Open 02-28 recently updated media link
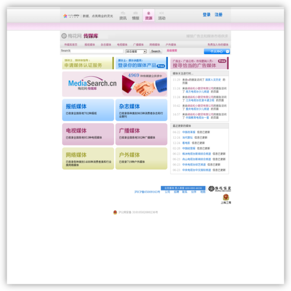291x291 pixels. [x=189, y=148]
